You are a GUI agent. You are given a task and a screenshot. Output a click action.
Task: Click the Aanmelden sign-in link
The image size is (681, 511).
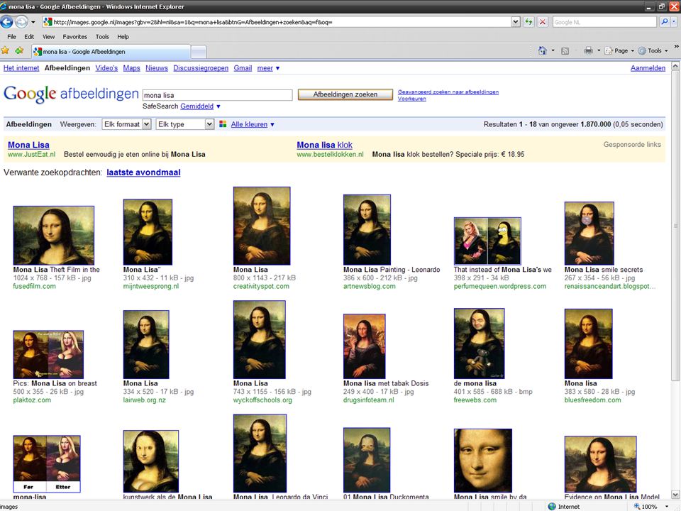[x=648, y=68]
